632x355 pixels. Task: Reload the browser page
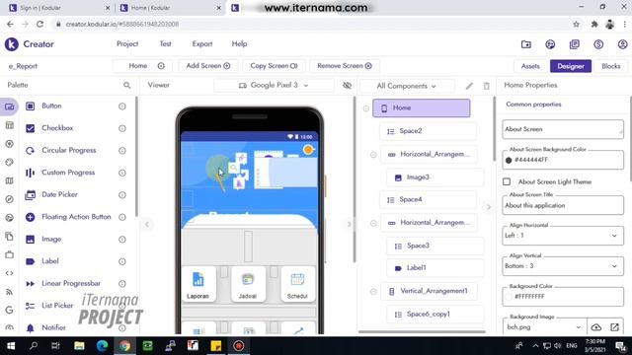(x=39, y=24)
